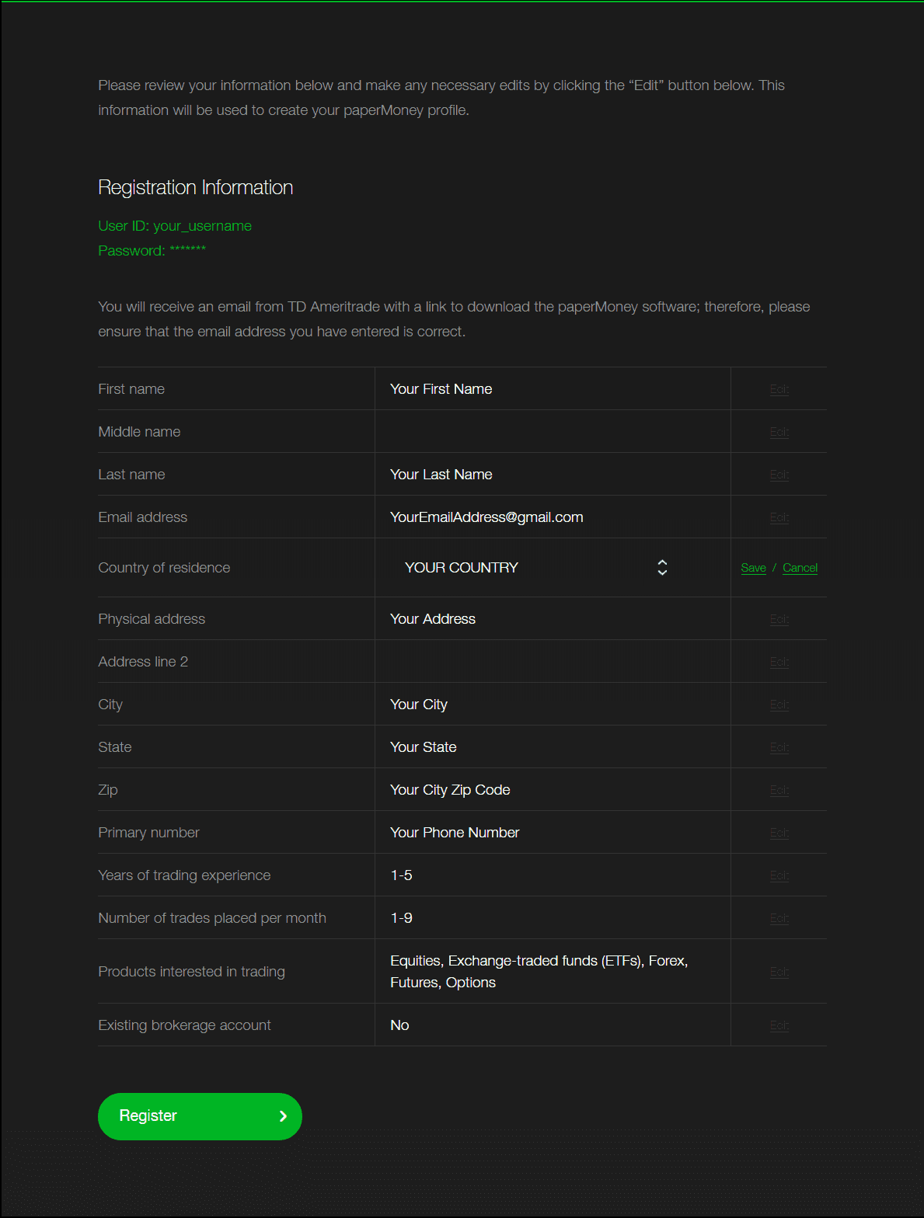Click the up-down arrows in the country selector

[x=662, y=568]
